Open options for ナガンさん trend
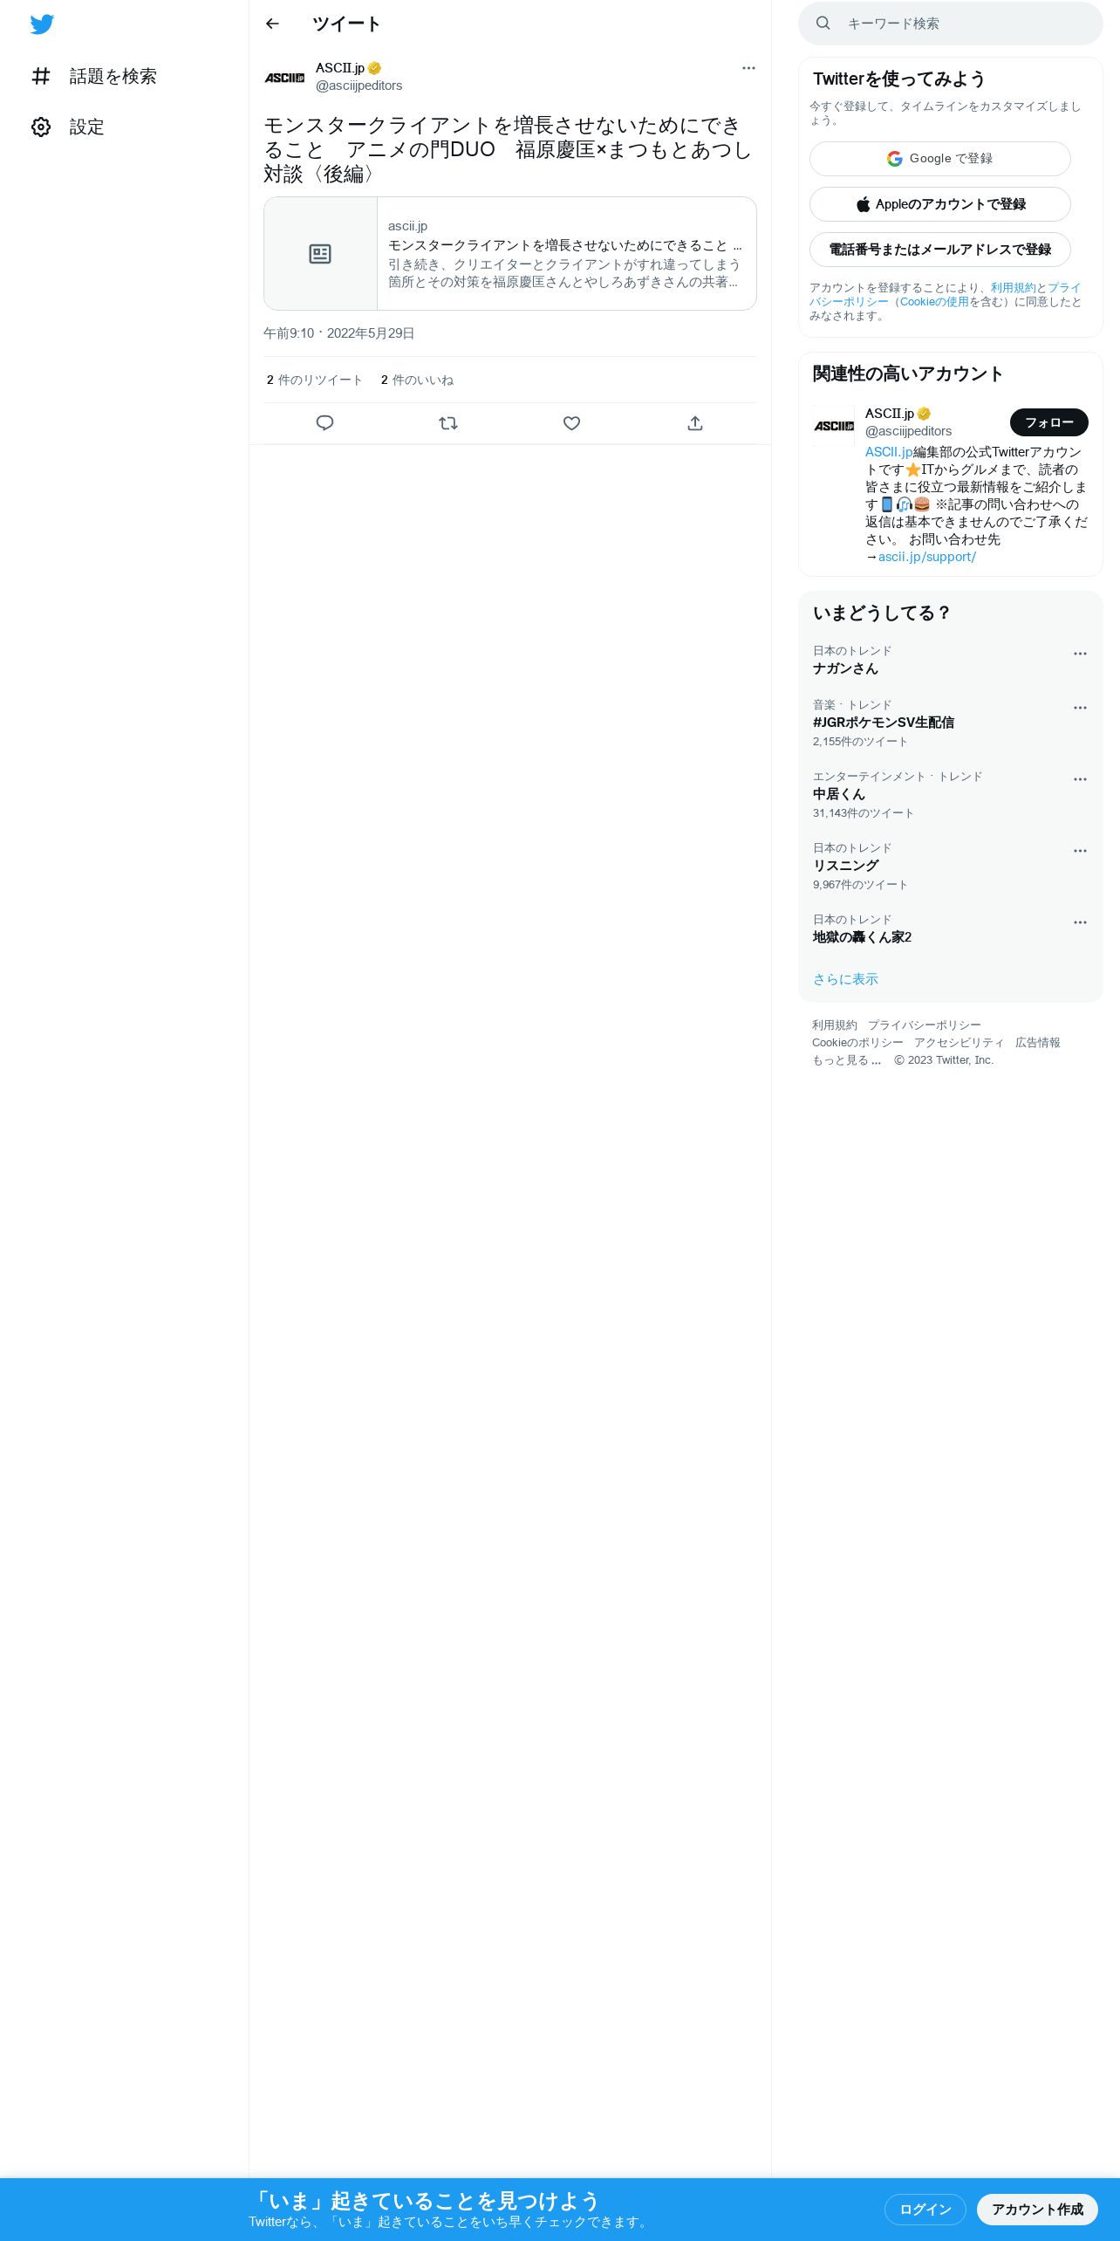The height and width of the screenshot is (2241, 1120). pyautogui.click(x=1080, y=654)
